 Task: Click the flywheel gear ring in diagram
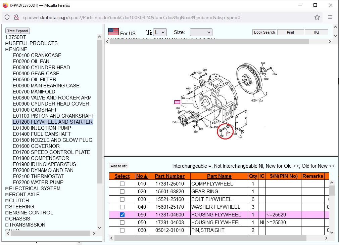(x=249, y=79)
